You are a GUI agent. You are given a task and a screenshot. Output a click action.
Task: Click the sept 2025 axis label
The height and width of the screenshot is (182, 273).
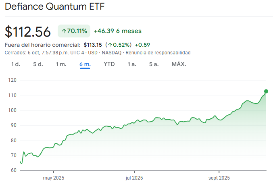tap(219, 178)
